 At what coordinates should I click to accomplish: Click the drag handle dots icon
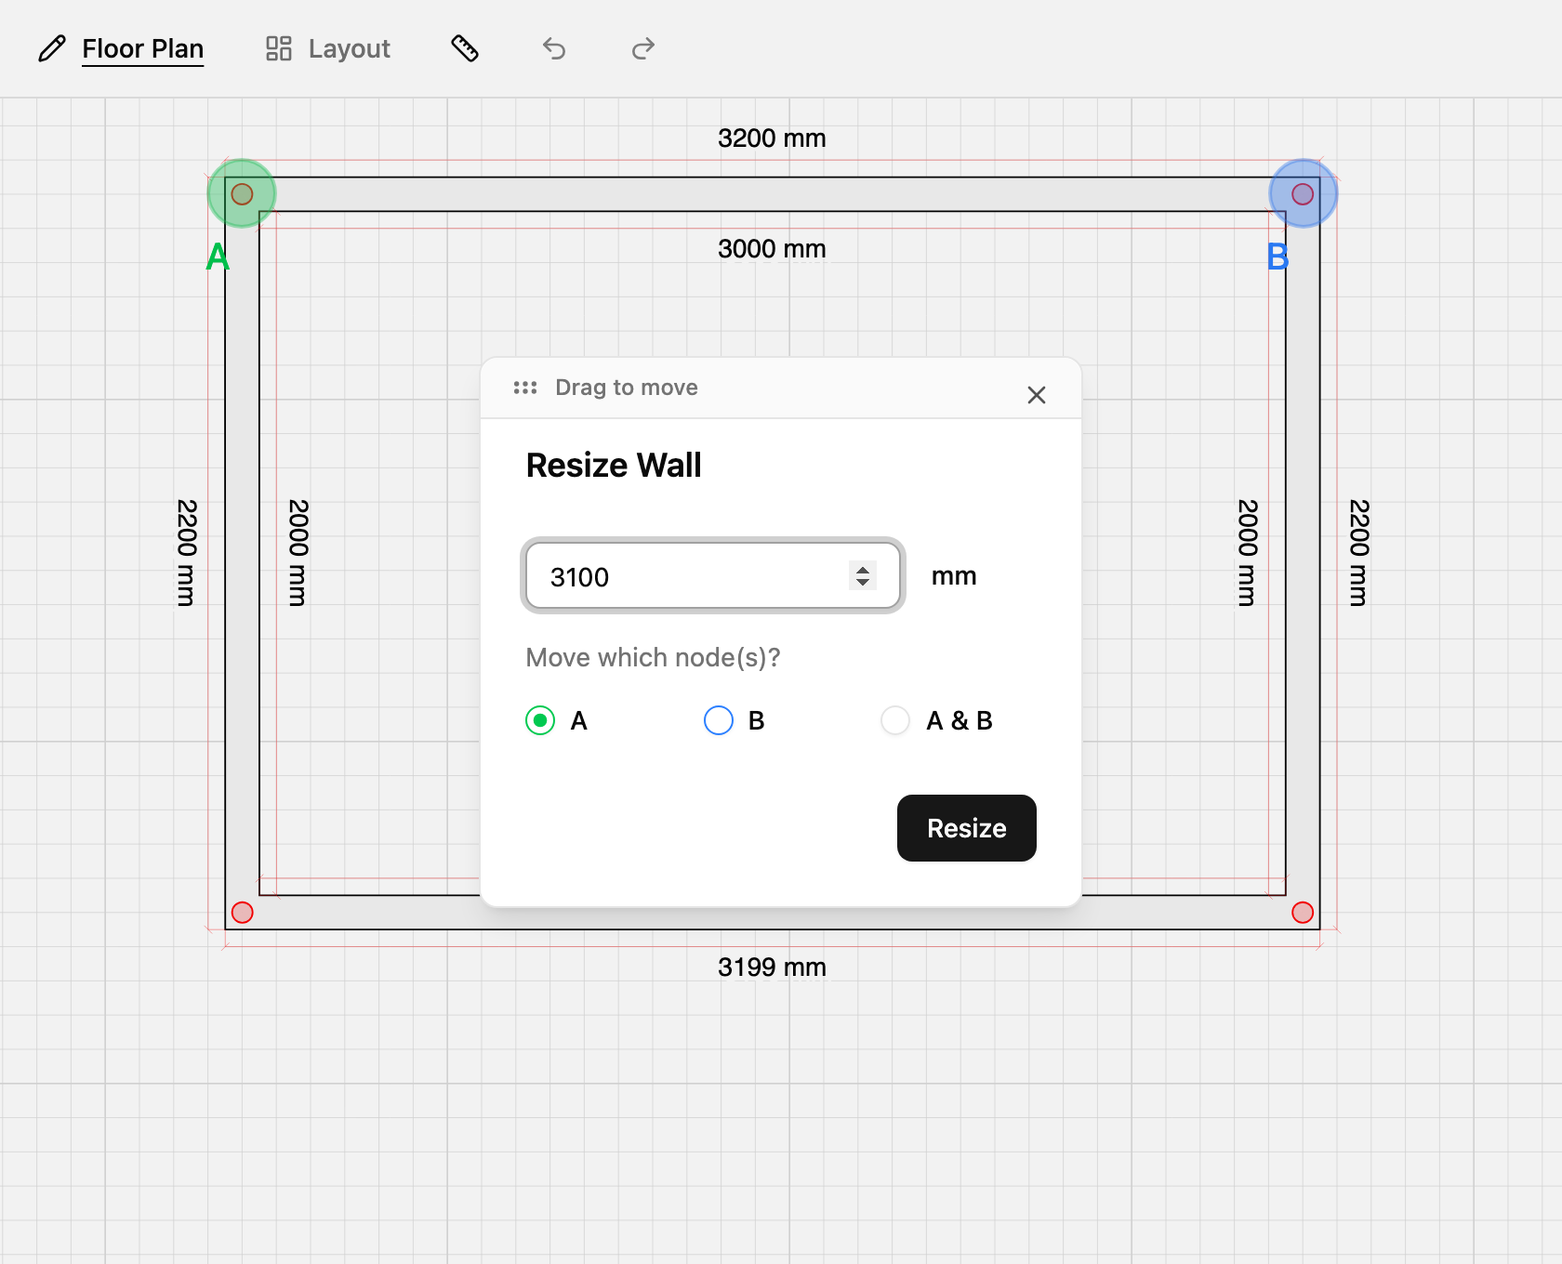(525, 388)
